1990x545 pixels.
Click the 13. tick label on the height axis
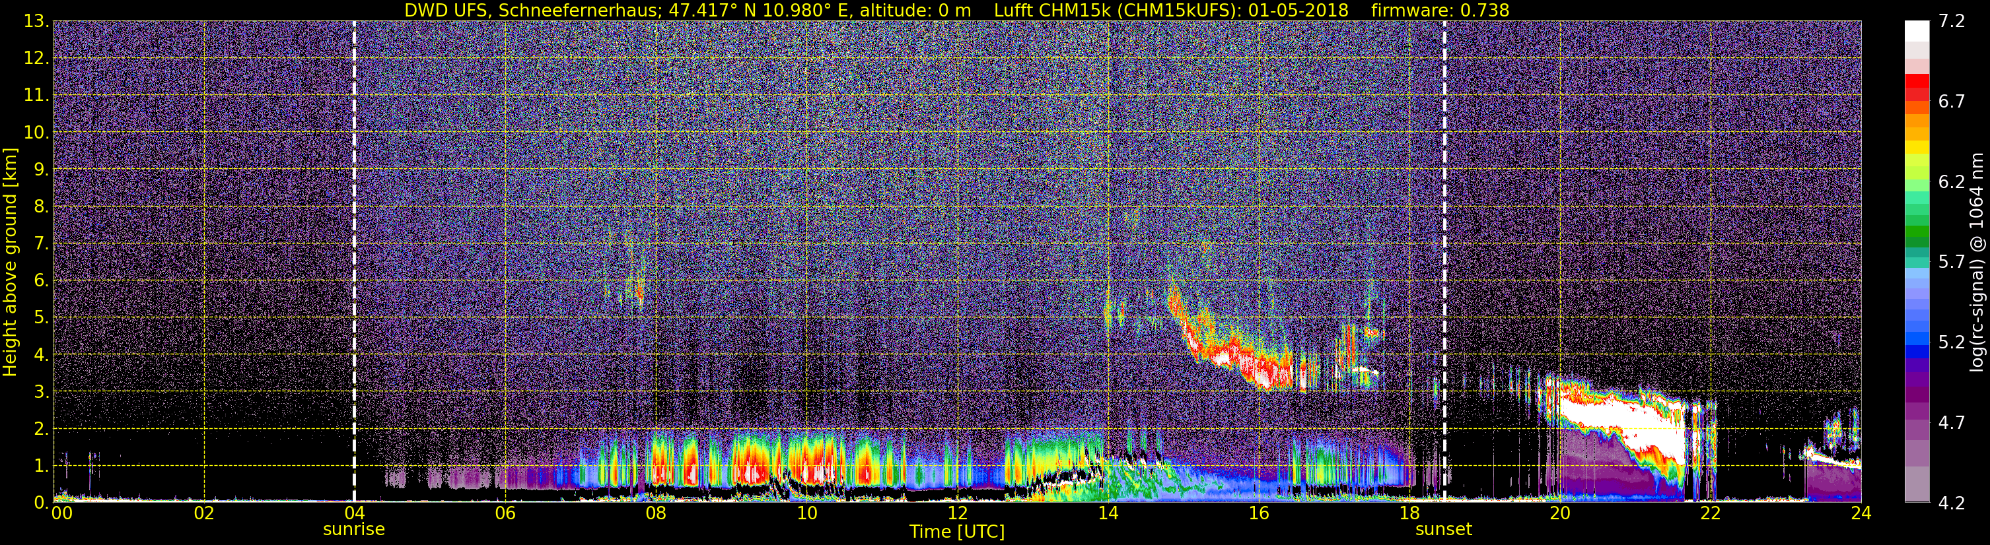coord(36,22)
